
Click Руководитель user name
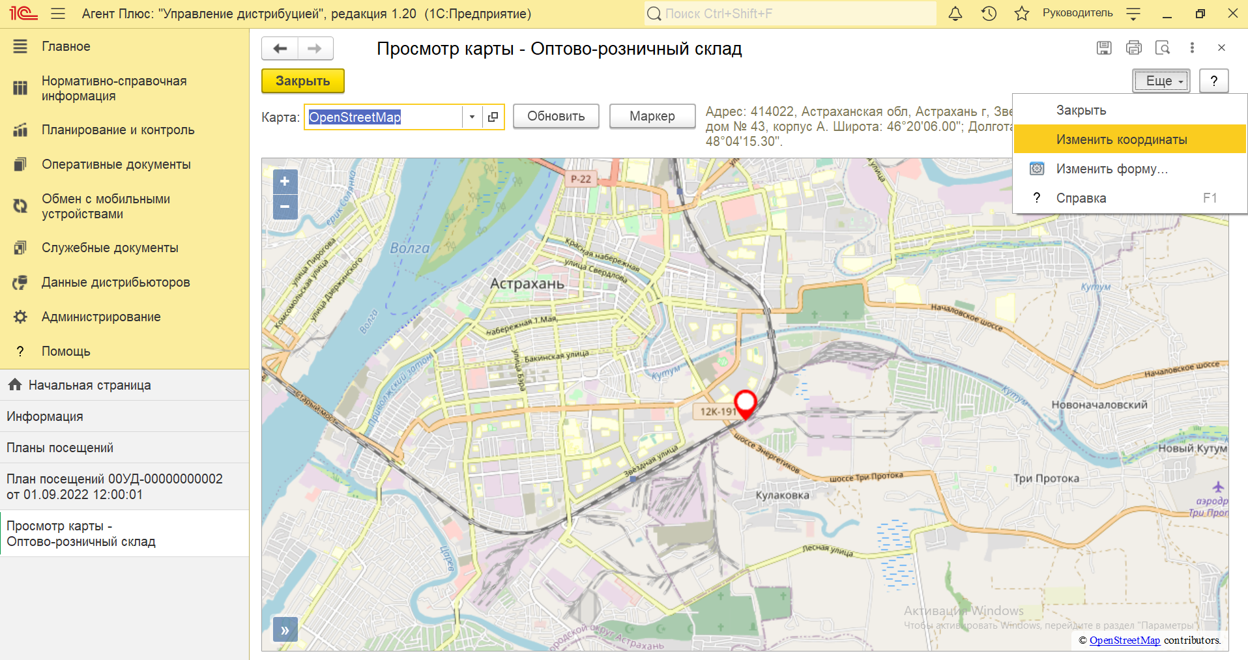click(x=1078, y=13)
